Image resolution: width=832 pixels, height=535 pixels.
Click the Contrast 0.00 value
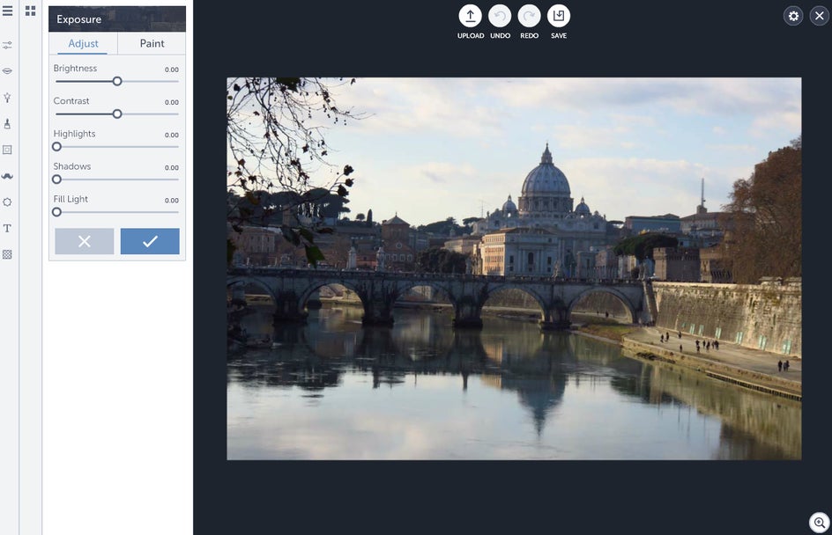point(171,102)
